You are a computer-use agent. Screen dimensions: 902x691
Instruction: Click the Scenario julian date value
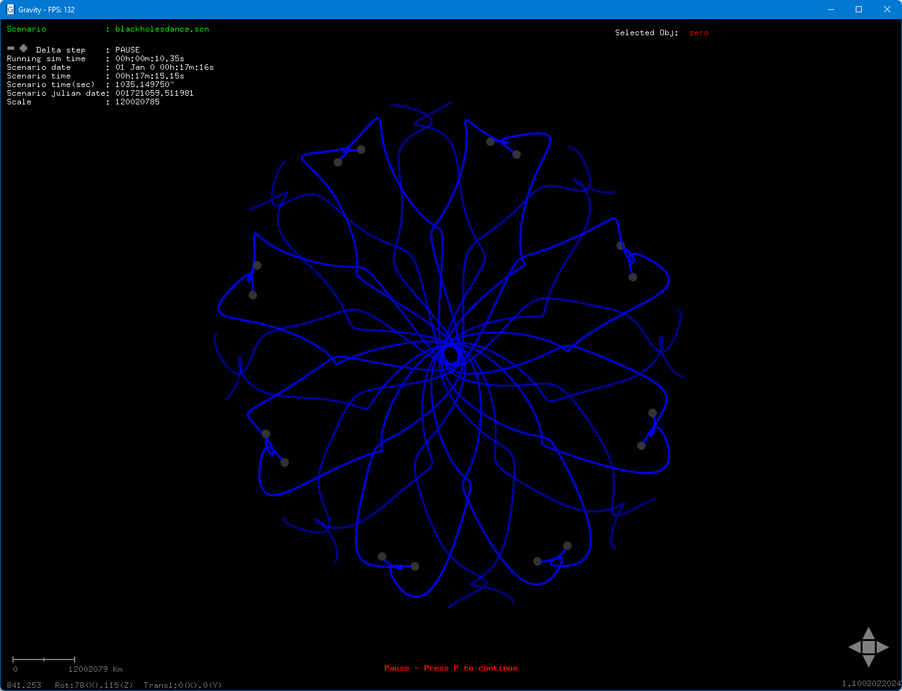(x=154, y=93)
